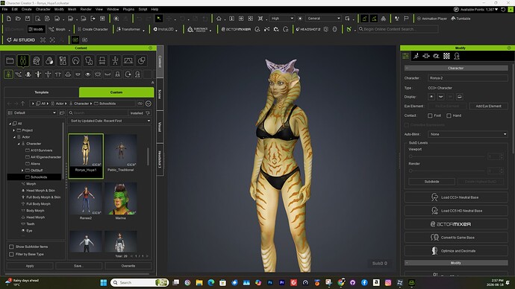This screenshot has width=515, height=289.
Task: Open Modify attribute settings tab icon
Action: point(405,56)
